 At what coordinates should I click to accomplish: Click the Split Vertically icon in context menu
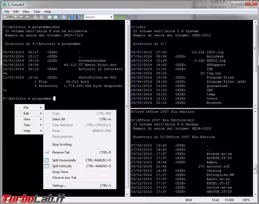[x=47, y=166]
